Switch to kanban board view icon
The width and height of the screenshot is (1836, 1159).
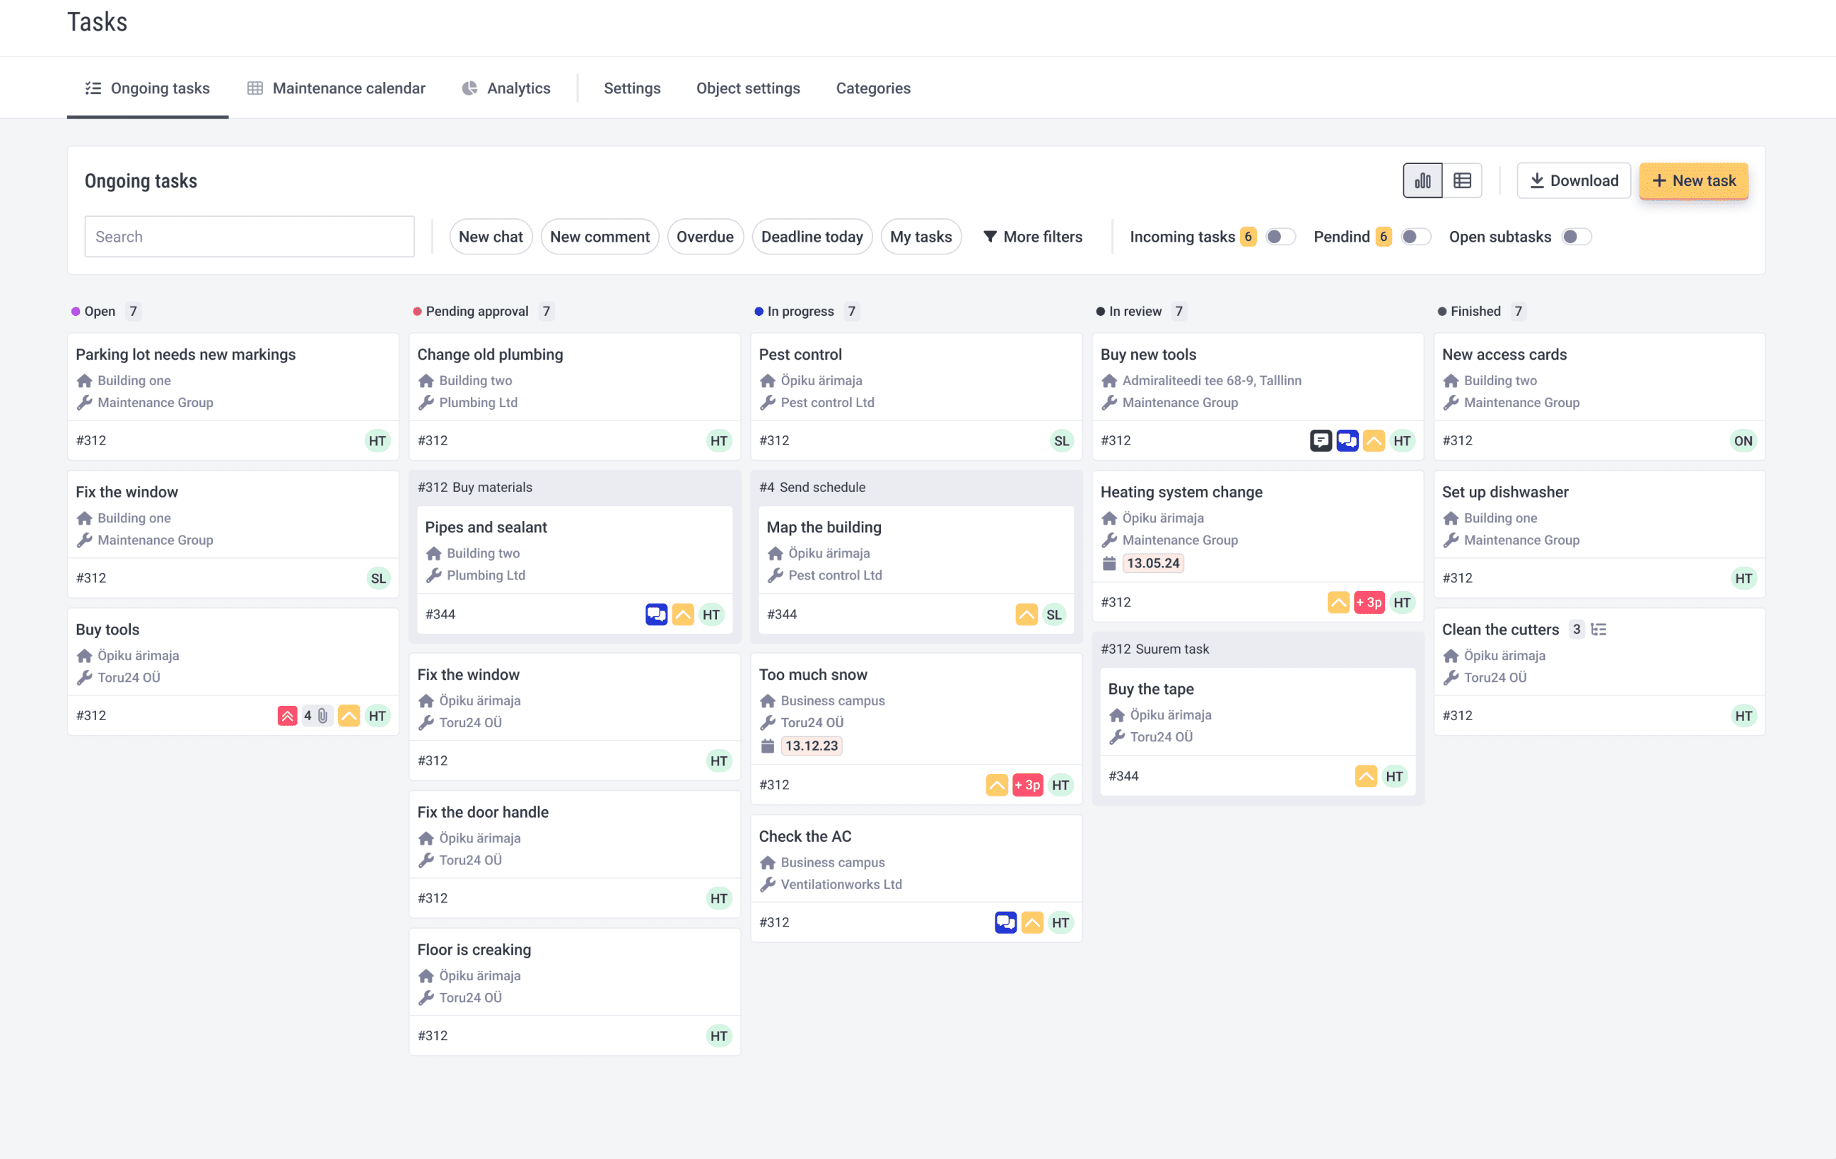pos(1422,181)
